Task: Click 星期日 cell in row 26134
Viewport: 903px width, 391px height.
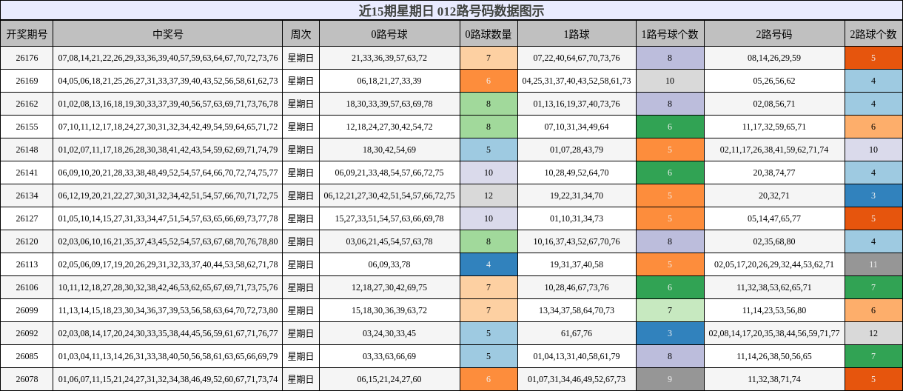Action: coord(301,195)
